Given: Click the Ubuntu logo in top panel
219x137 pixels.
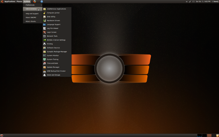Looking at the screenshot, I should (x=2, y=1).
